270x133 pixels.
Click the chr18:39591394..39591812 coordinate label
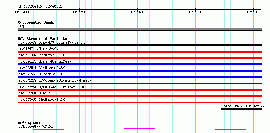click(x=40, y=7)
